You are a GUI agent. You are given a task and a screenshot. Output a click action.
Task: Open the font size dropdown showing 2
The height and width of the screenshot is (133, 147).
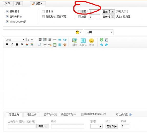point(30,40)
